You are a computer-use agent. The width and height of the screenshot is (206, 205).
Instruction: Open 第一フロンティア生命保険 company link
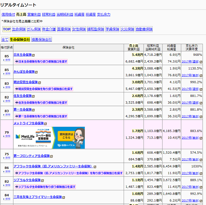32,156
